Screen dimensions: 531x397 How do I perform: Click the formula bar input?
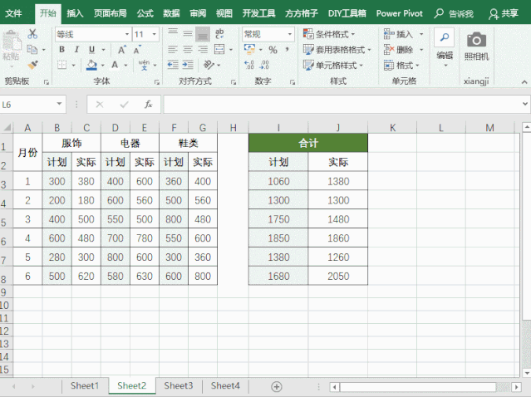pos(342,105)
